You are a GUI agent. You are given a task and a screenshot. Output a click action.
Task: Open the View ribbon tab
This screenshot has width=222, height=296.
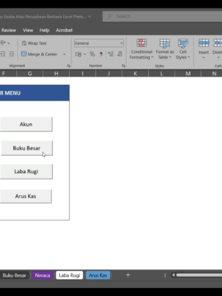pos(28,30)
